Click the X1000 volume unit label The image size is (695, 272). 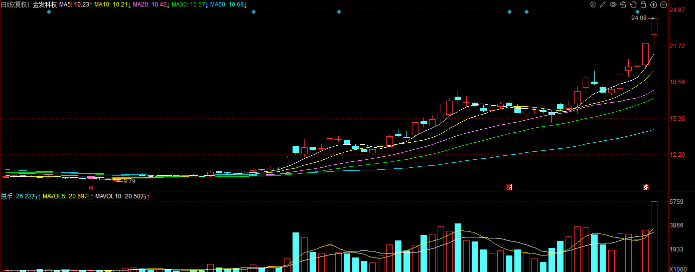pyautogui.click(x=678, y=269)
